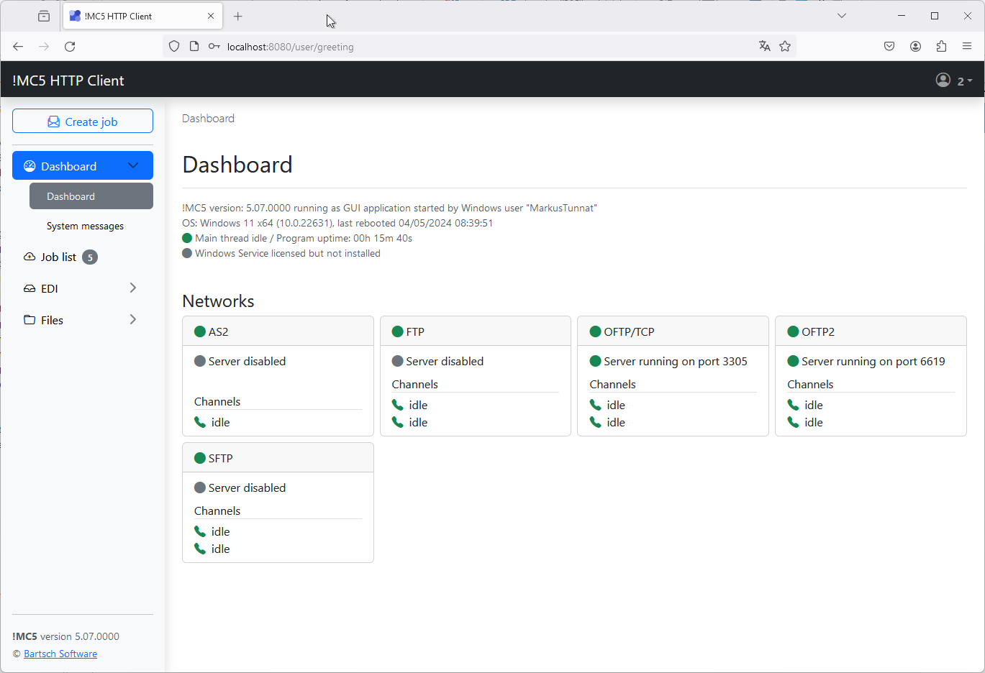This screenshot has height=673, width=985.
Task: Click the SFTP network status indicator
Action: point(200,458)
